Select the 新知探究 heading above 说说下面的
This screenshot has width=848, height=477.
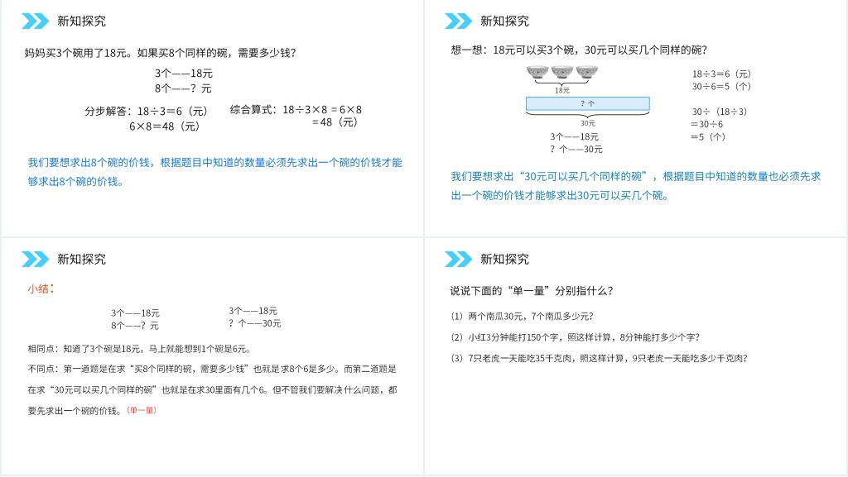tap(504, 259)
